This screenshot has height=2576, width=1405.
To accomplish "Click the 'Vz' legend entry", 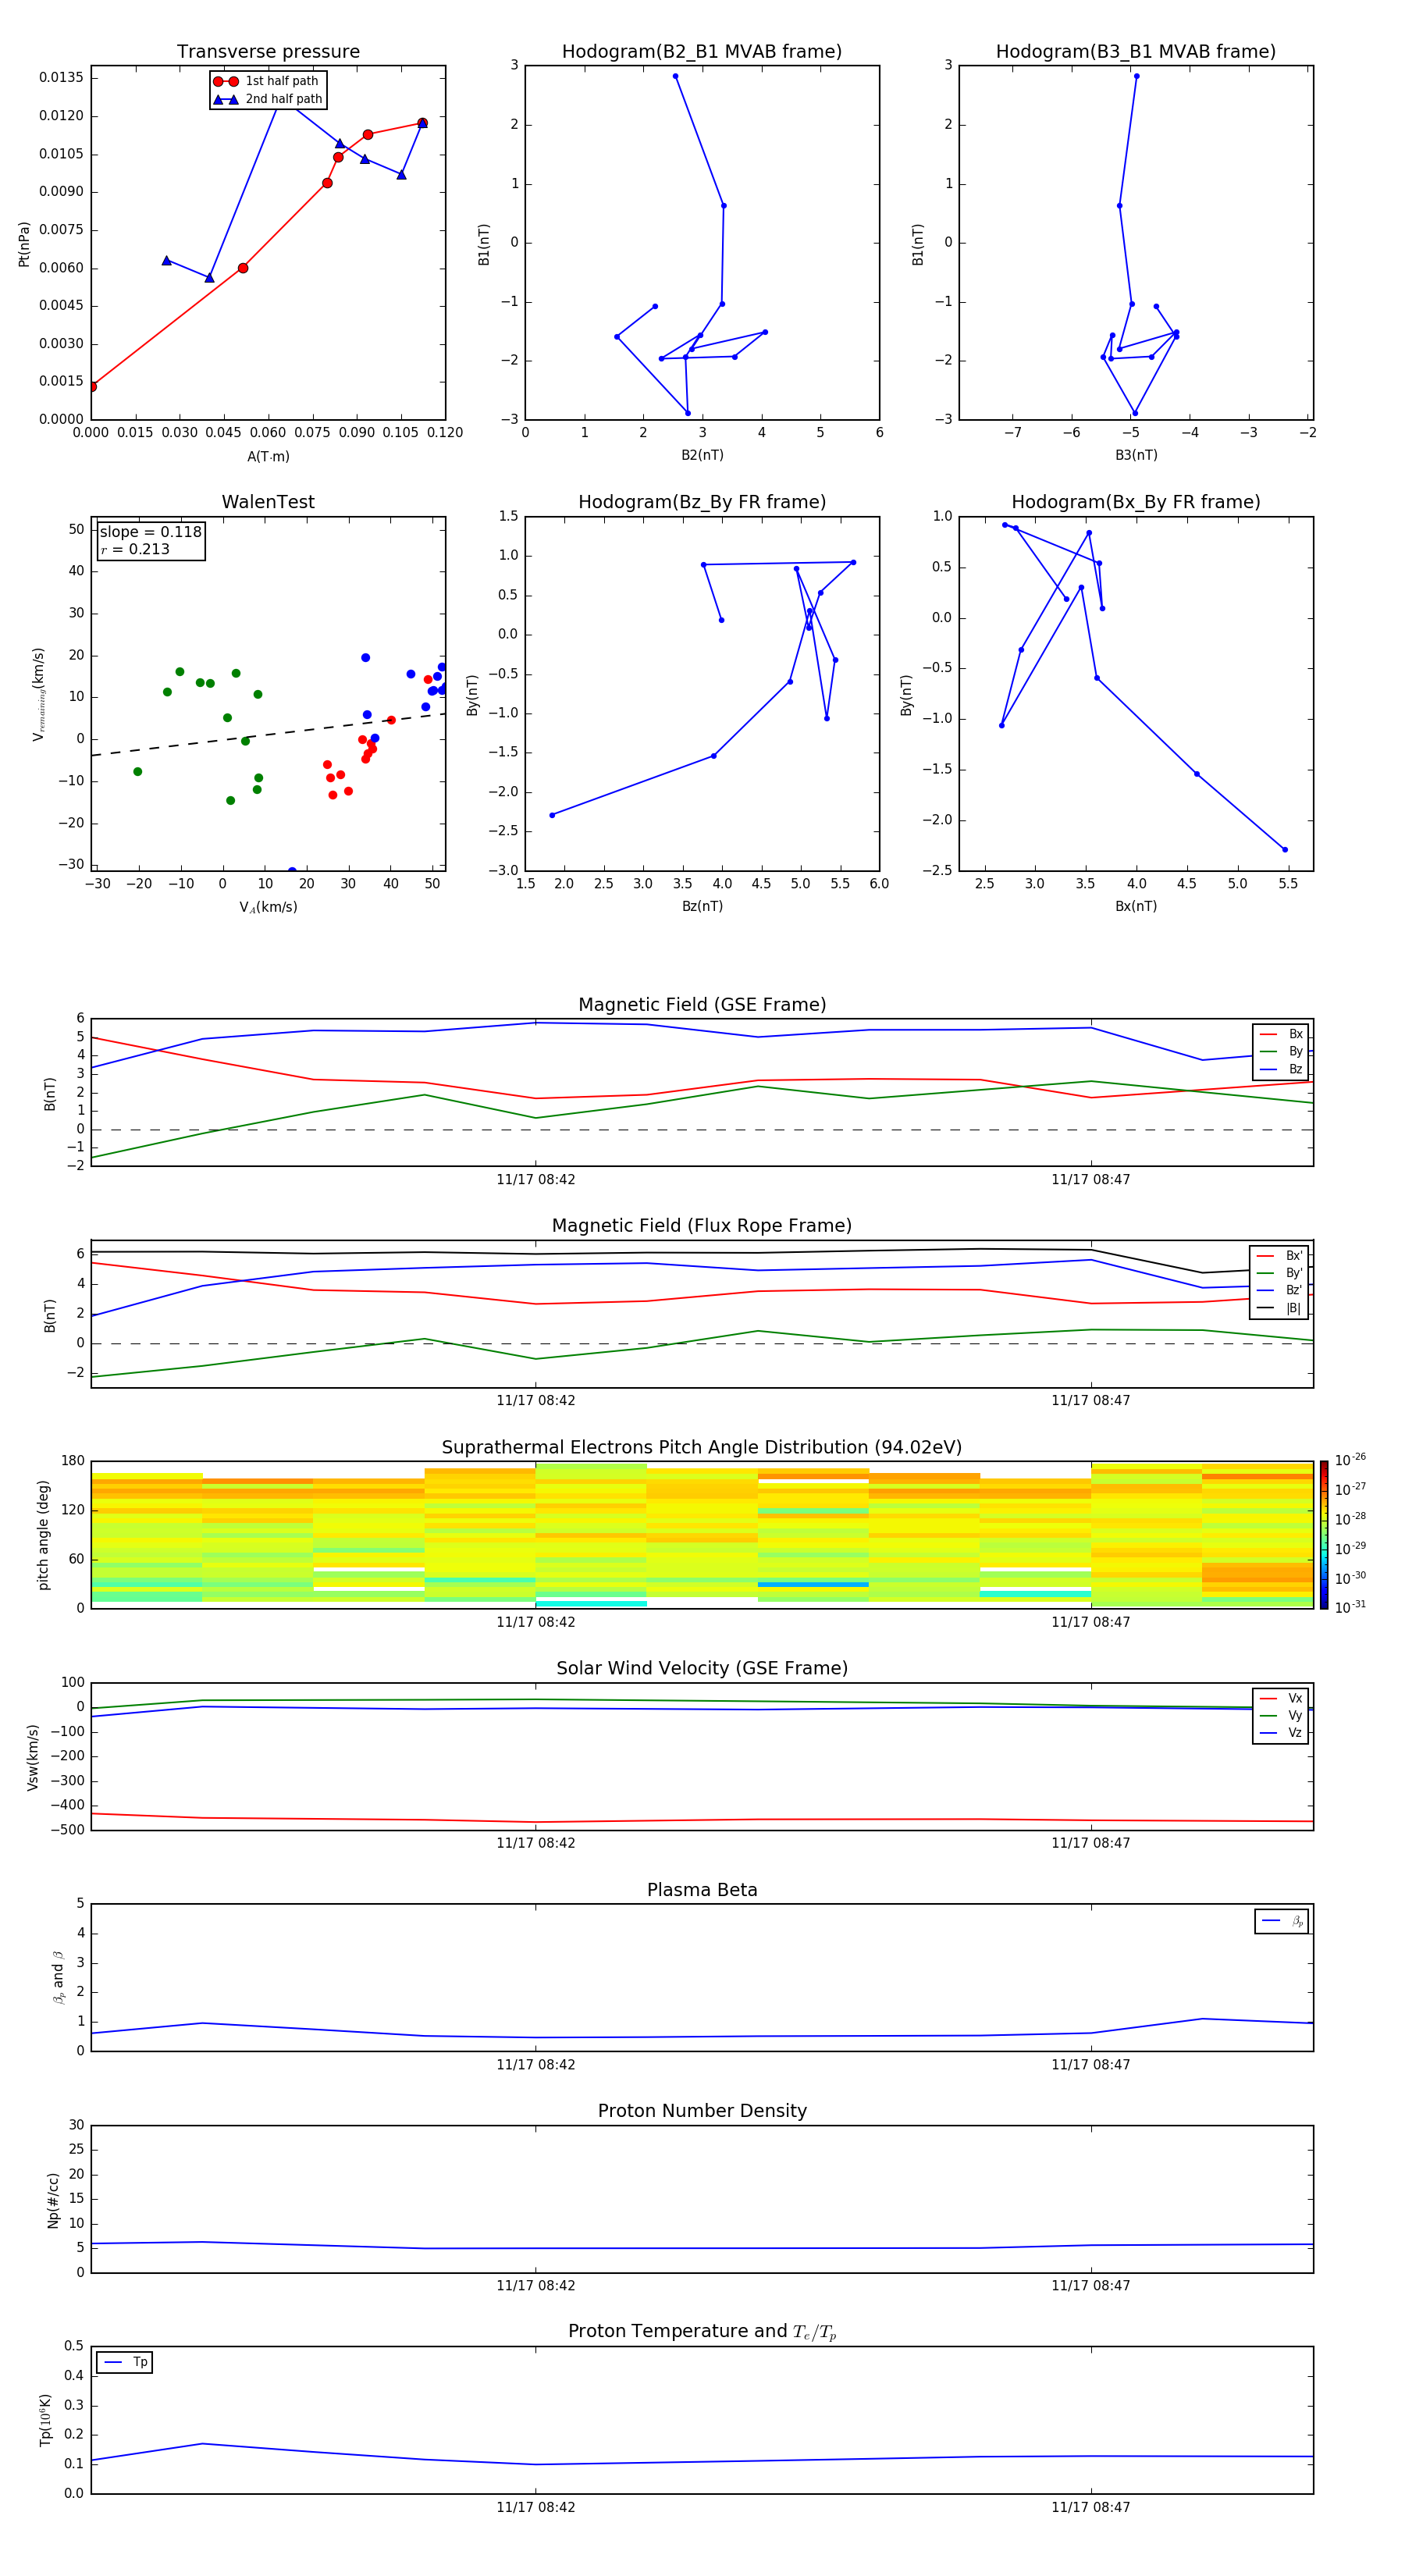I will pos(1281,1734).
